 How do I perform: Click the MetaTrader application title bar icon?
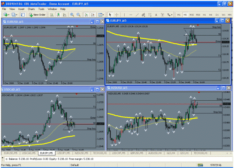pos(3,4)
